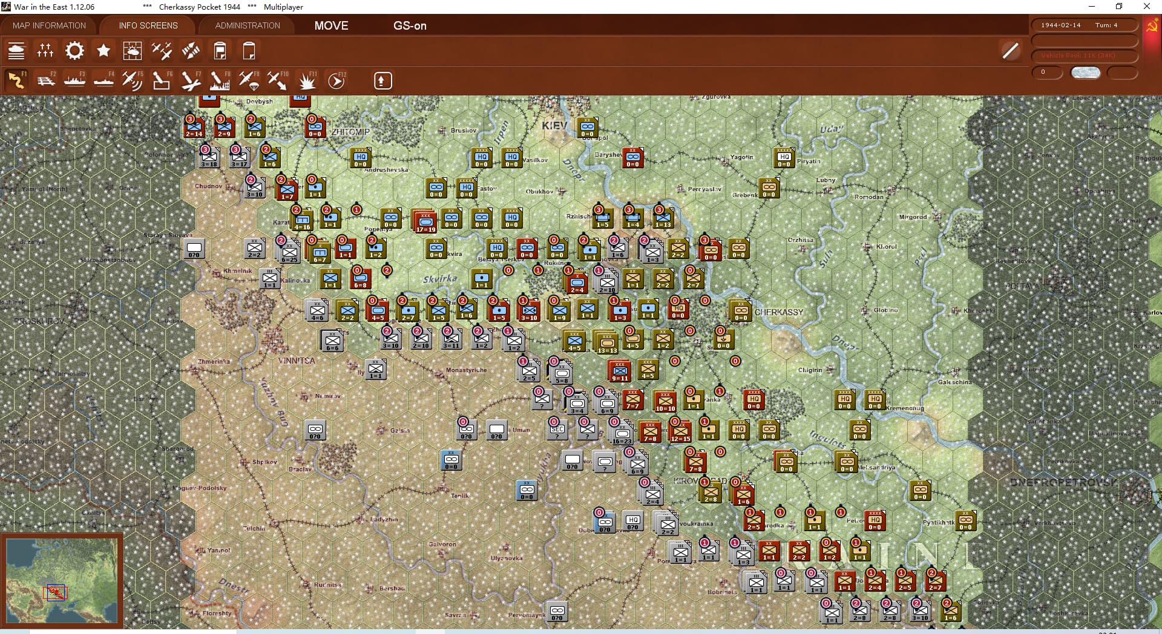
Task: Click the Skvirka town label
Action: click(x=440, y=278)
